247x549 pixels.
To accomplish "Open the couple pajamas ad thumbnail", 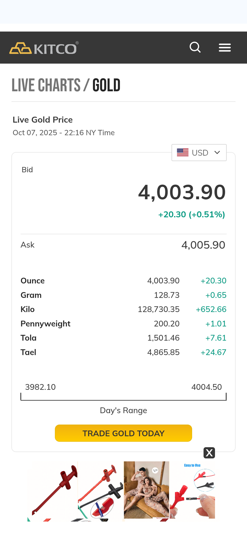I will [146, 490].
